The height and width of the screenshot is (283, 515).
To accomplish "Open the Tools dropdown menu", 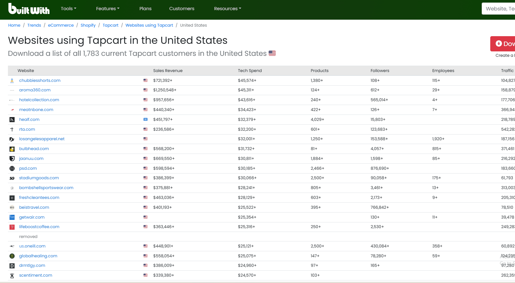I will coord(68,9).
